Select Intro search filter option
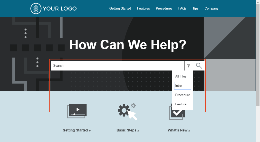Viewport: 260px width, 142px height. click(182, 86)
